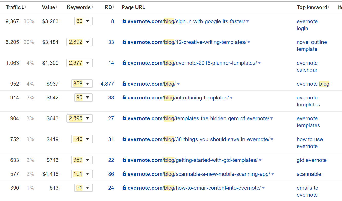Open the 2,892 keywords dropdown

pyautogui.click(x=80, y=42)
